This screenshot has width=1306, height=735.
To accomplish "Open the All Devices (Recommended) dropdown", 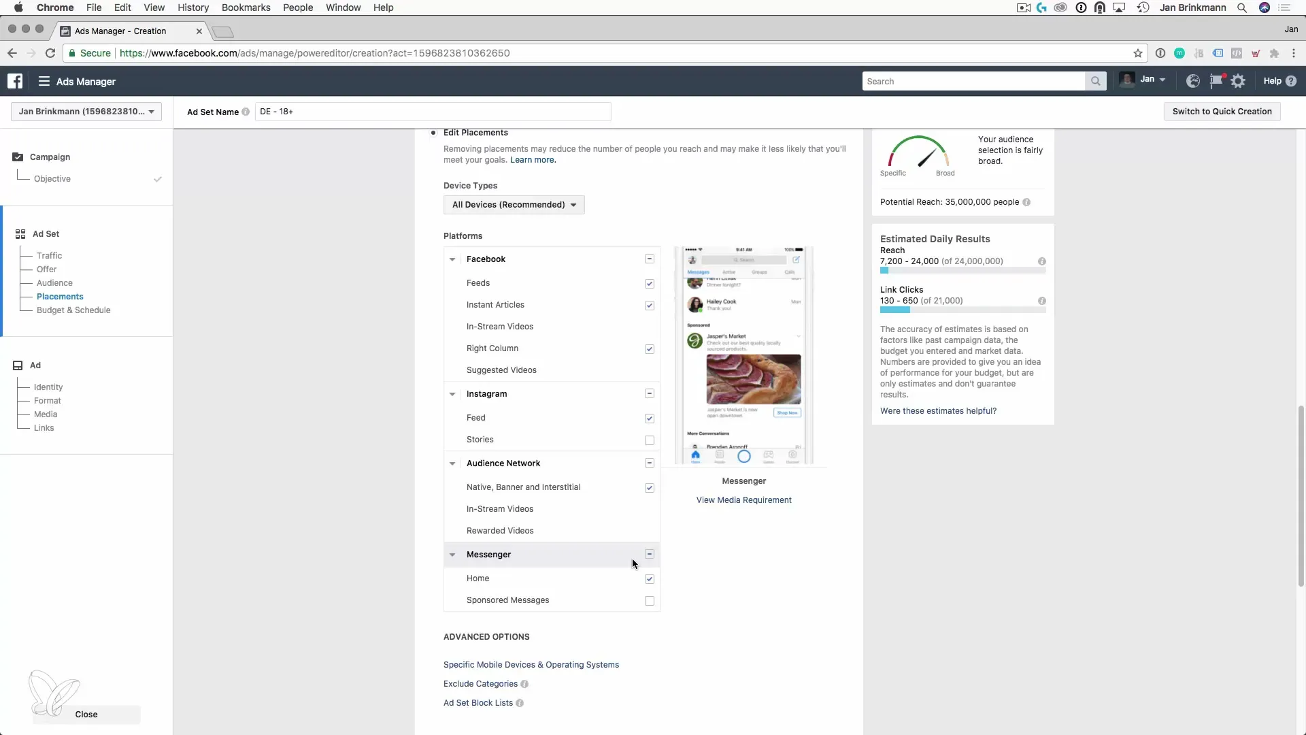I will tap(514, 205).
